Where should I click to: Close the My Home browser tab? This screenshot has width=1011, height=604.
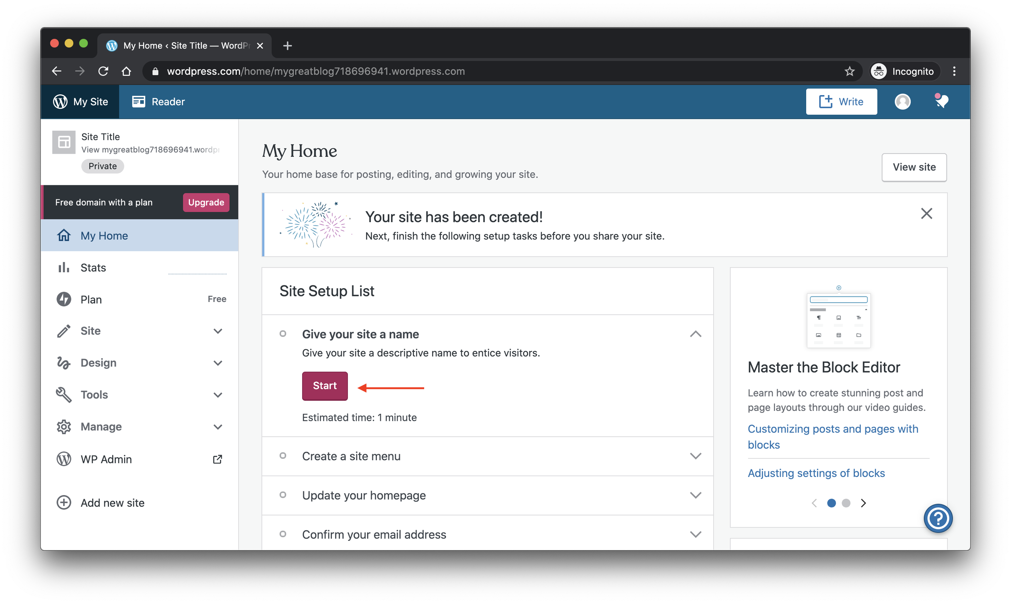(x=260, y=46)
